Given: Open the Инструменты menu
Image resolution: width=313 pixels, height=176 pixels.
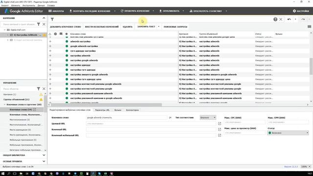Looking at the screenshot, I should pos(29,5).
